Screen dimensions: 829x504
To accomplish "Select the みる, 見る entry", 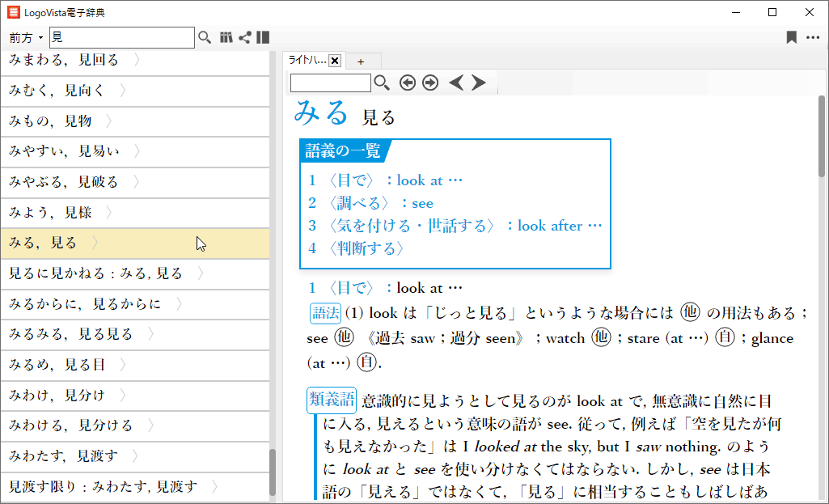I will point(135,244).
